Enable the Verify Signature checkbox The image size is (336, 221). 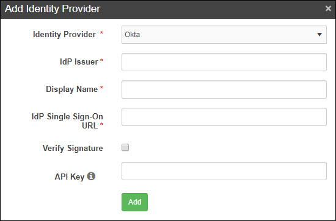[125, 147]
